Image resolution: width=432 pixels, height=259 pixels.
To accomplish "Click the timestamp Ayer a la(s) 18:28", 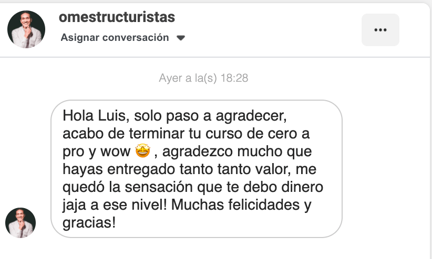I will pos(203,78).
